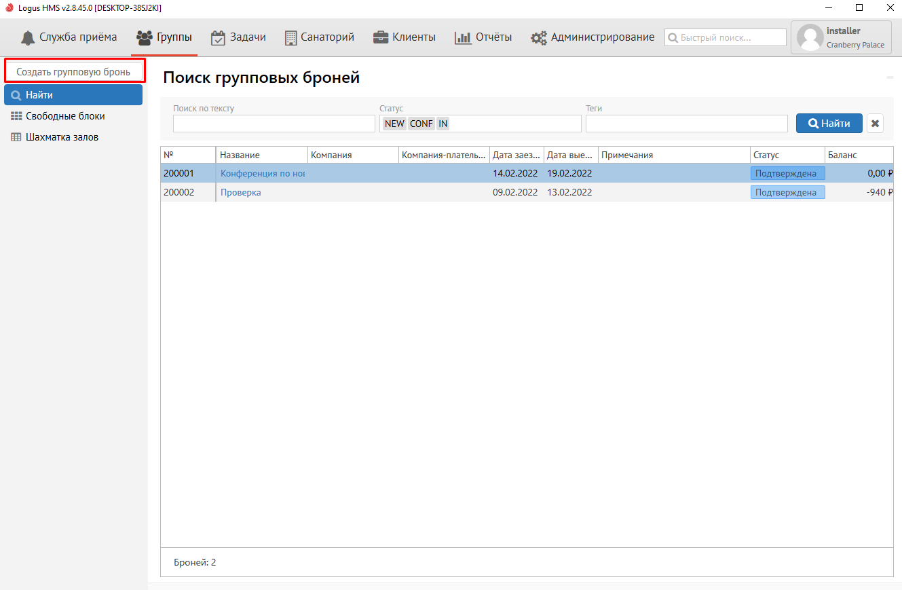Click the Подтверждена status of booking 200002
Screen dimensions: 902x590
click(x=787, y=192)
